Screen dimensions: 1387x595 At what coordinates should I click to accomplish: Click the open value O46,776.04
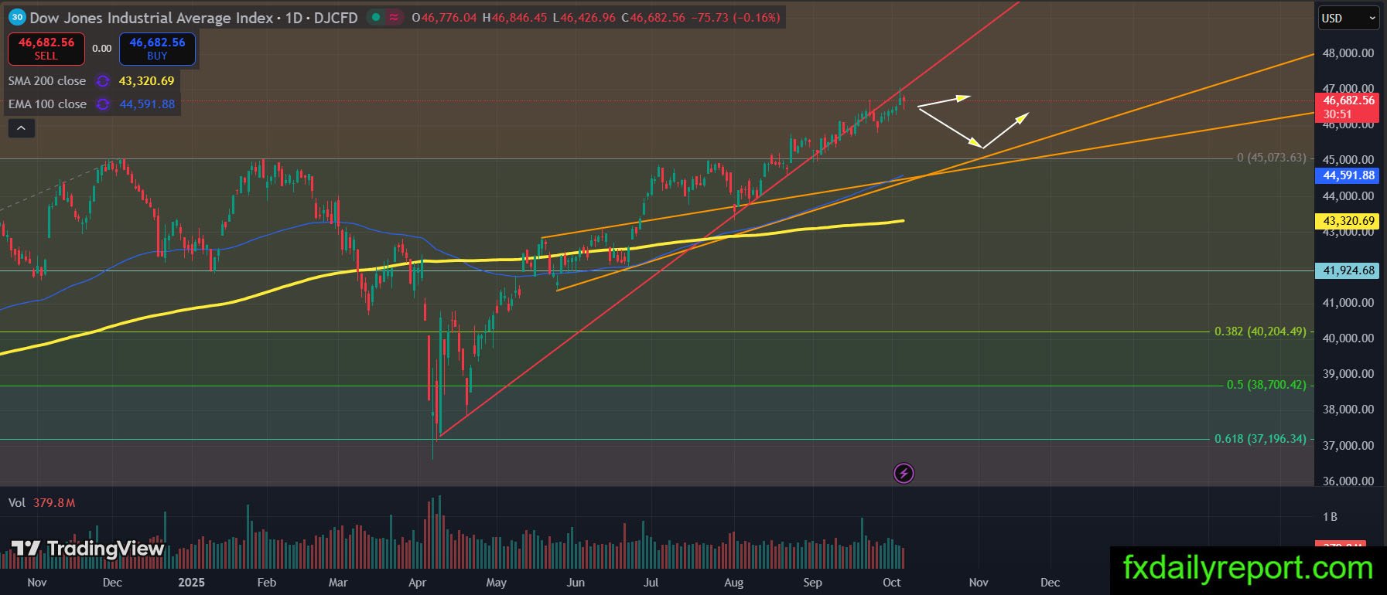pos(444,17)
